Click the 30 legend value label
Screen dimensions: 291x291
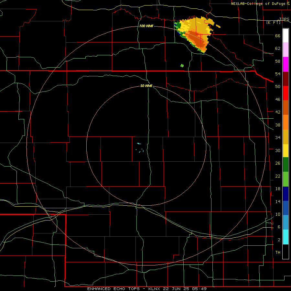[278, 150]
